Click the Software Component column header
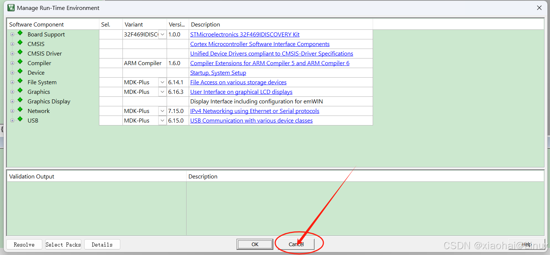 [53, 25]
